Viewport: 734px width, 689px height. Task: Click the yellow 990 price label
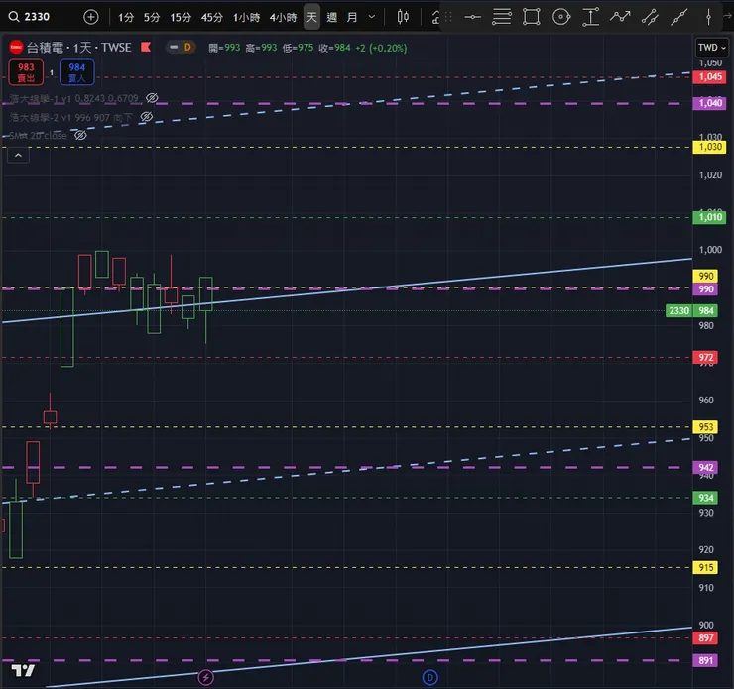click(x=705, y=276)
